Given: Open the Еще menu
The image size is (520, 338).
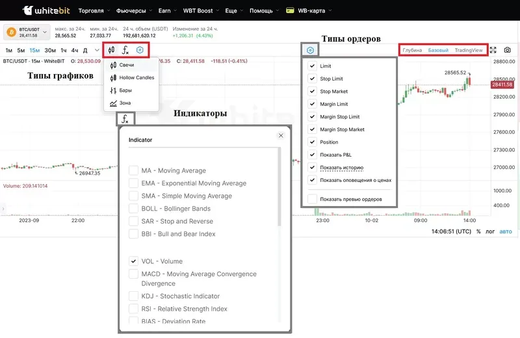Looking at the screenshot, I should 234,10.
